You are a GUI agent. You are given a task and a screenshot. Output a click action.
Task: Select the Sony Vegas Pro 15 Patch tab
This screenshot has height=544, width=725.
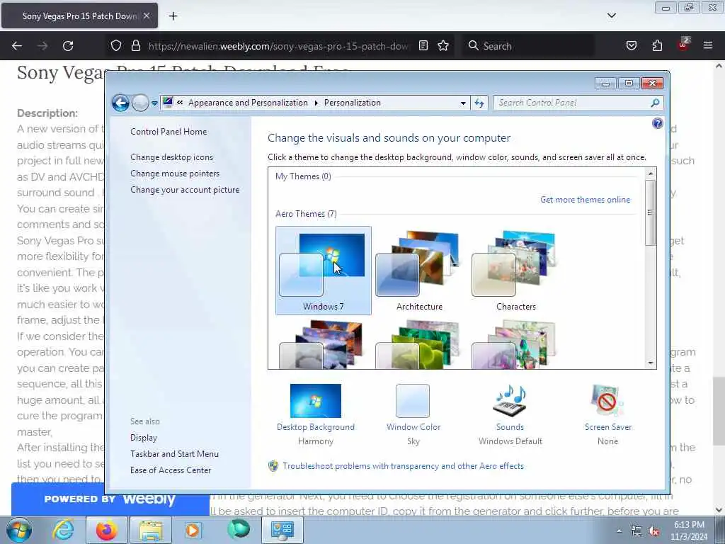(x=79, y=16)
